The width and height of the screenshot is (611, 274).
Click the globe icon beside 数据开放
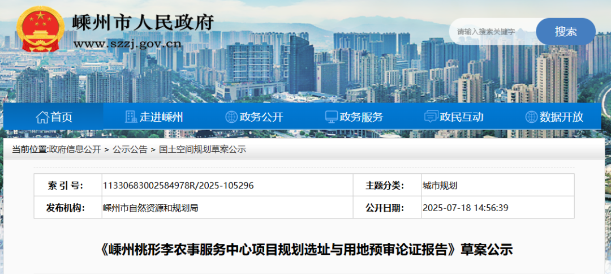pos(531,117)
